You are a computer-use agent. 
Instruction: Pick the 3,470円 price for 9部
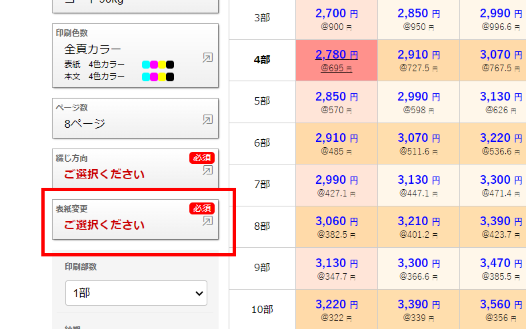pyautogui.click(x=501, y=263)
